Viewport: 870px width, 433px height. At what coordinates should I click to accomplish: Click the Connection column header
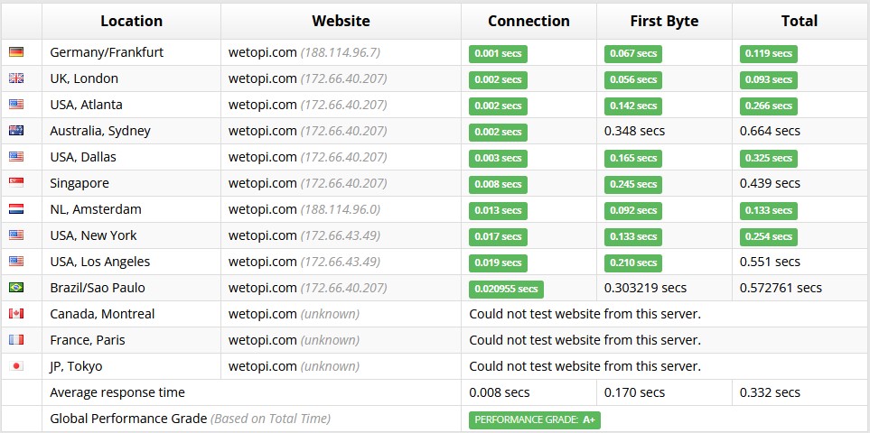coord(529,21)
